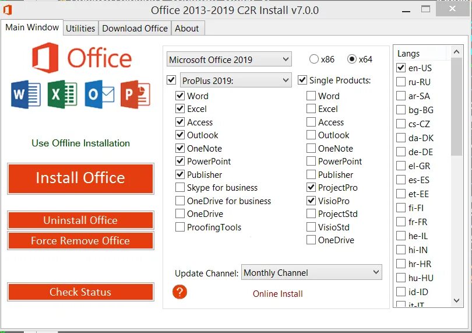This screenshot has width=472, height=333.
Task: Enable the ProofingTools checkbox
Action: point(180,227)
